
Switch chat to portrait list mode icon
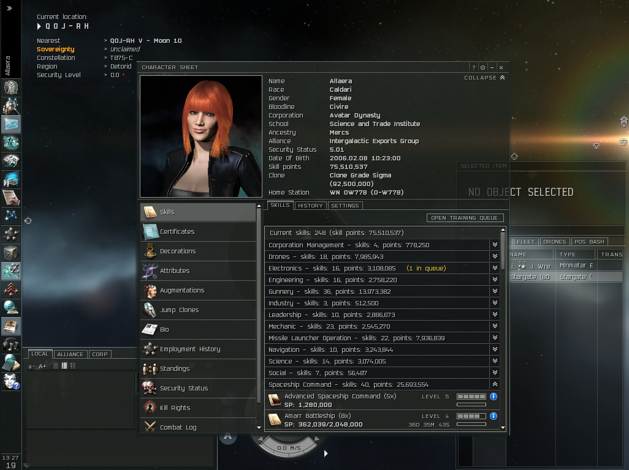pos(73,366)
